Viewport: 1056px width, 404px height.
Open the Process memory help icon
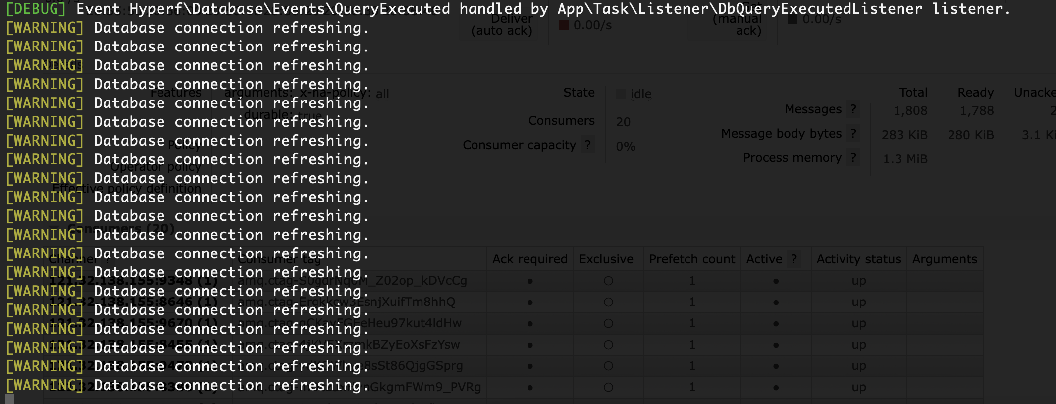pos(853,157)
